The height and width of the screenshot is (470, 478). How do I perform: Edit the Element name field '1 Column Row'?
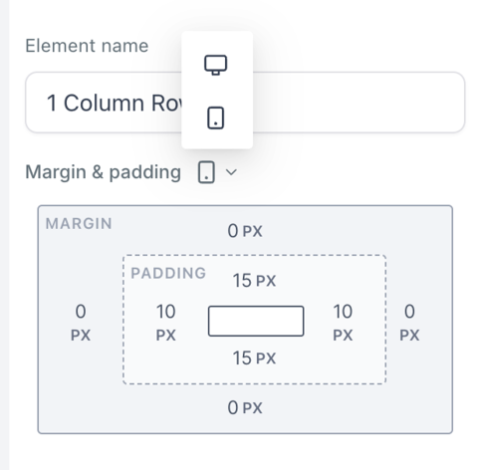pyautogui.click(x=245, y=103)
